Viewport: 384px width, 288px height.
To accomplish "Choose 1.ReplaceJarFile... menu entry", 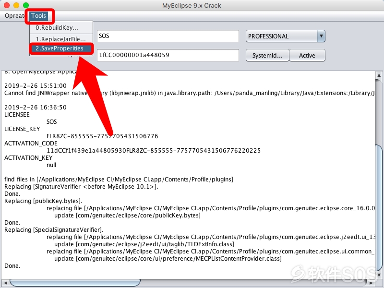I will tap(61, 39).
